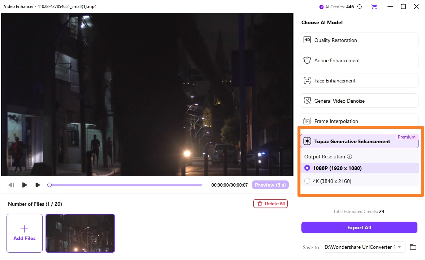Click the Add Files button
Screen dimensions: 425x260
25,233
